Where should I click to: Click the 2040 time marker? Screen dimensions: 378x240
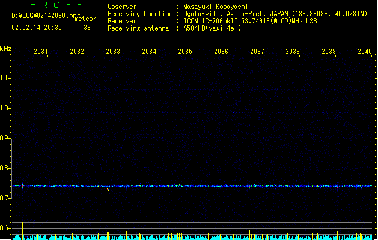click(365, 52)
